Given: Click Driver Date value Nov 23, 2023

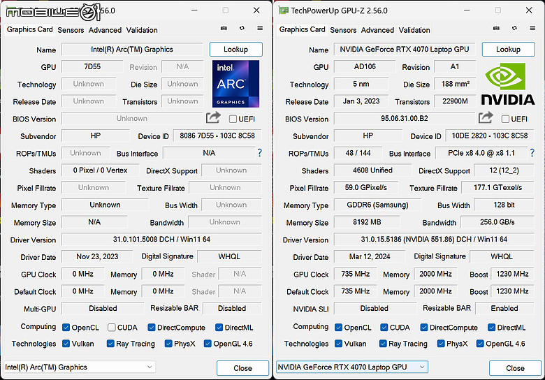Looking at the screenshot, I should [97, 256].
